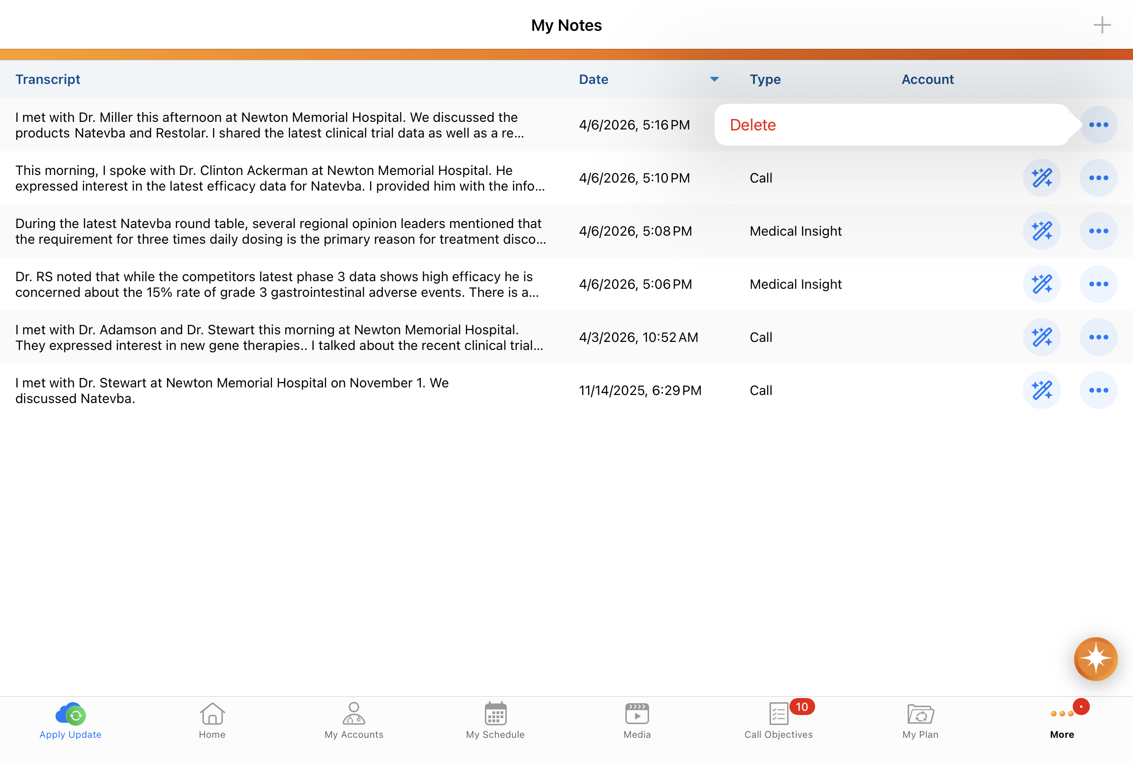Image resolution: width=1133 pixels, height=762 pixels.
Task: Sort by Type column header
Action: 765,79
